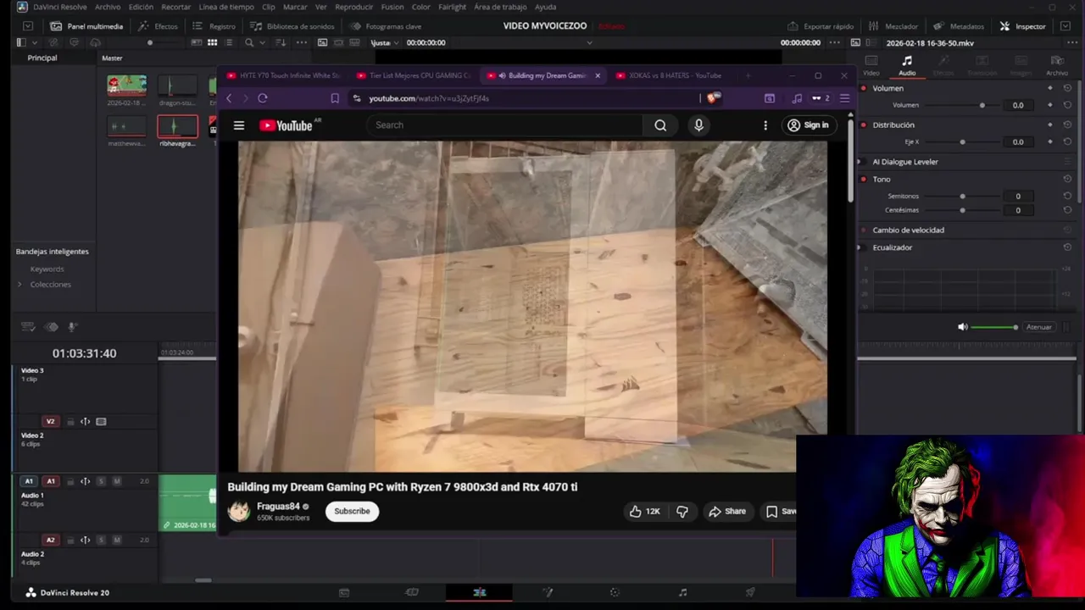This screenshot has height=610, width=1085.
Task: Click Subscribe on the YouTube page
Action: coord(352,511)
